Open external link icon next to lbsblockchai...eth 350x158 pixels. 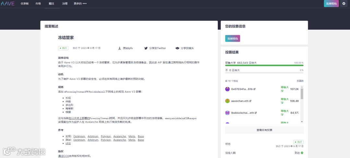(x=256, y=113)
